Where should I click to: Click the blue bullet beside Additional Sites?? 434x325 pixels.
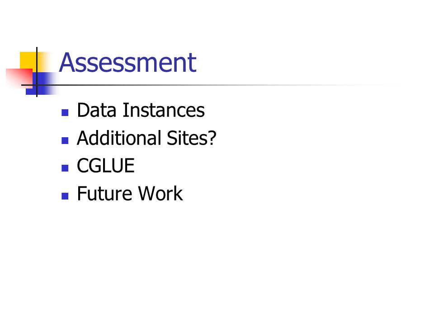[x=65, y=140]
